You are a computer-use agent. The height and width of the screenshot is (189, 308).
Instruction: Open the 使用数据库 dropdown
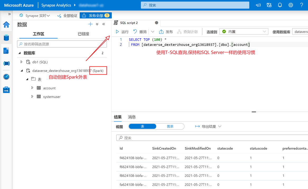(x=300, y=32)
